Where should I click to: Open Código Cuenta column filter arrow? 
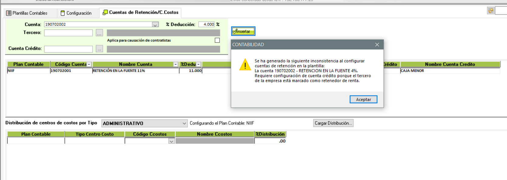[89, 64]
